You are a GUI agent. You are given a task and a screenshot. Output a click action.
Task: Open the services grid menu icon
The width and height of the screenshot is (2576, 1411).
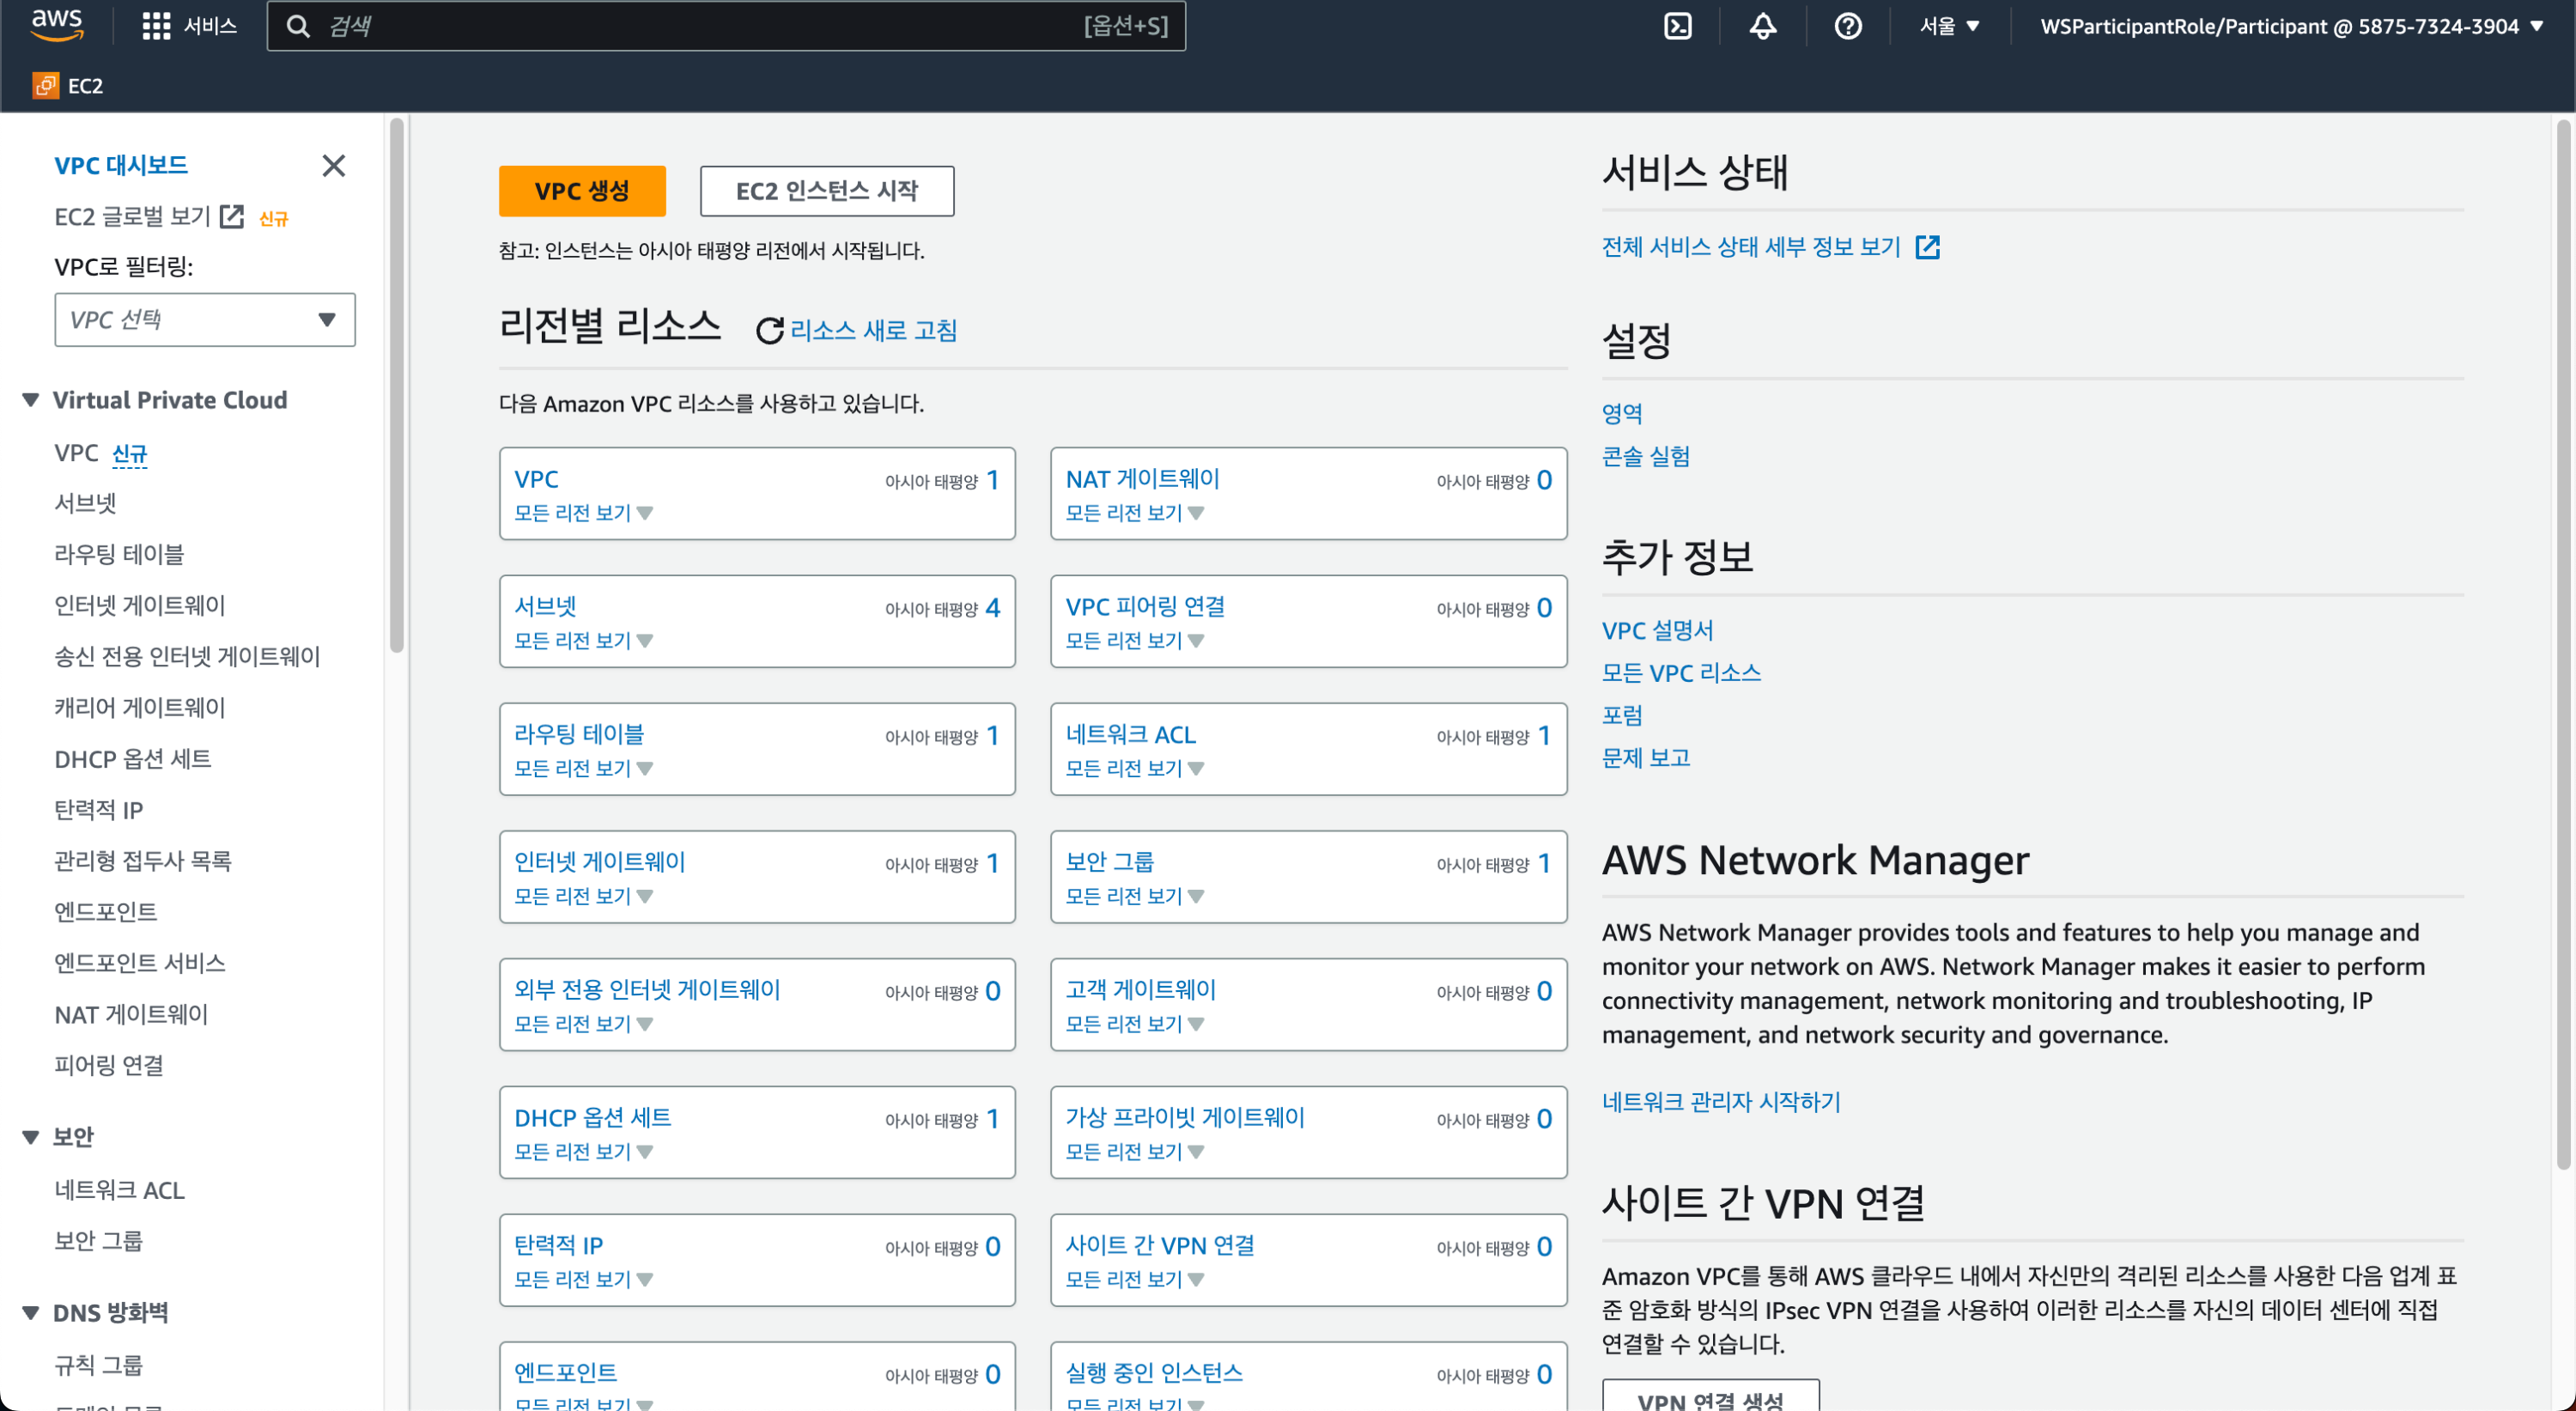click(x=156, y=26)
